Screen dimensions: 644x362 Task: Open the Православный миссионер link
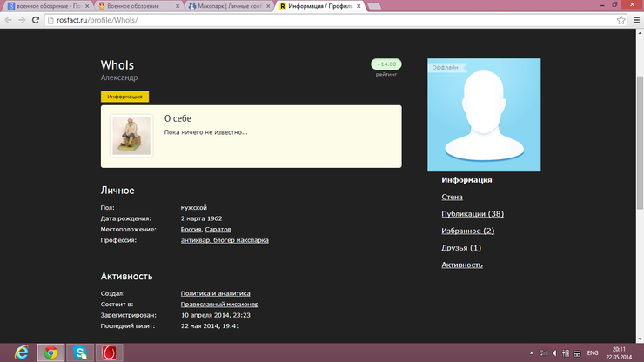[x=219, y=304]
